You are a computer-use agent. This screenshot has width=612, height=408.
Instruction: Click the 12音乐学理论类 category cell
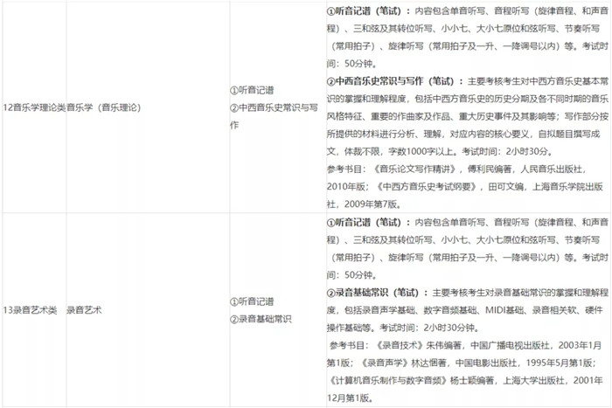click(x=33, y=107)
